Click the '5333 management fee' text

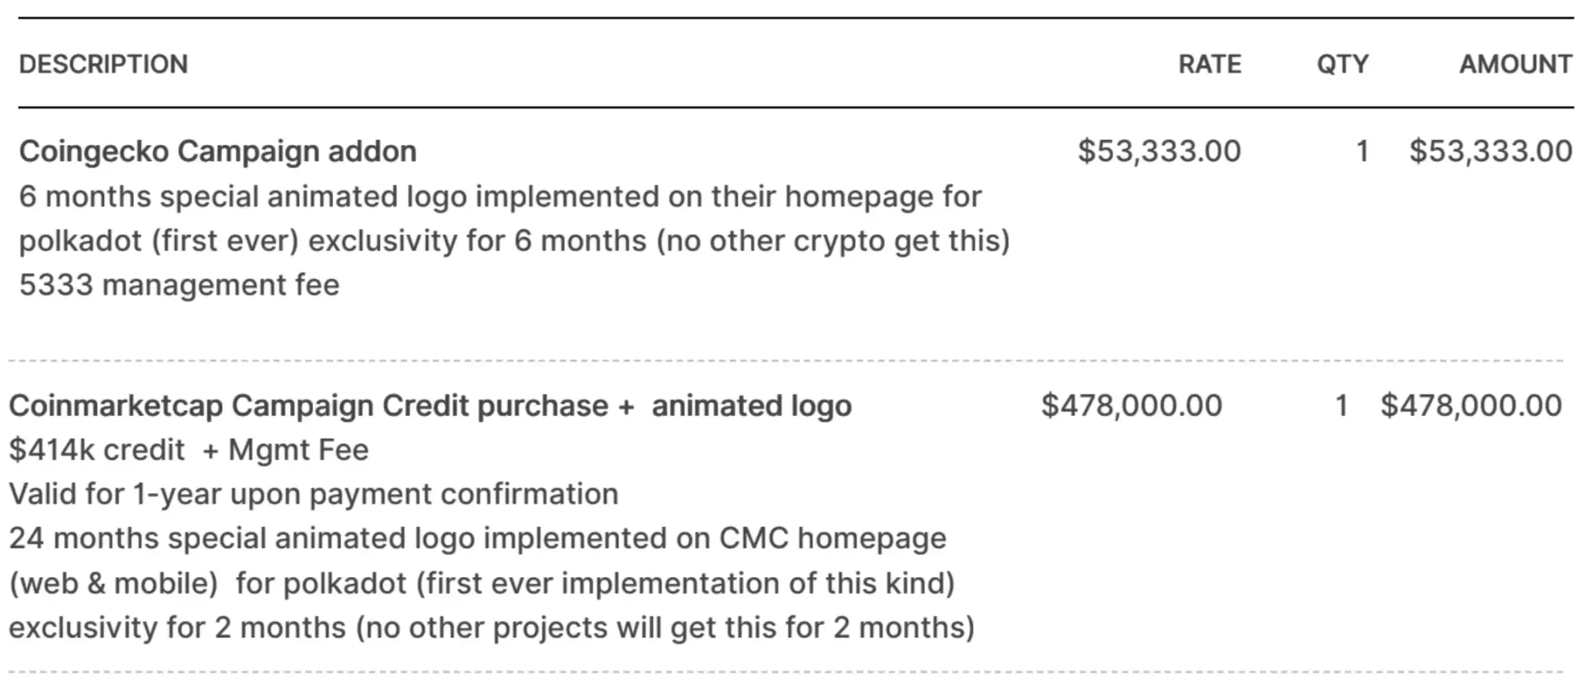tap(179, 285)
